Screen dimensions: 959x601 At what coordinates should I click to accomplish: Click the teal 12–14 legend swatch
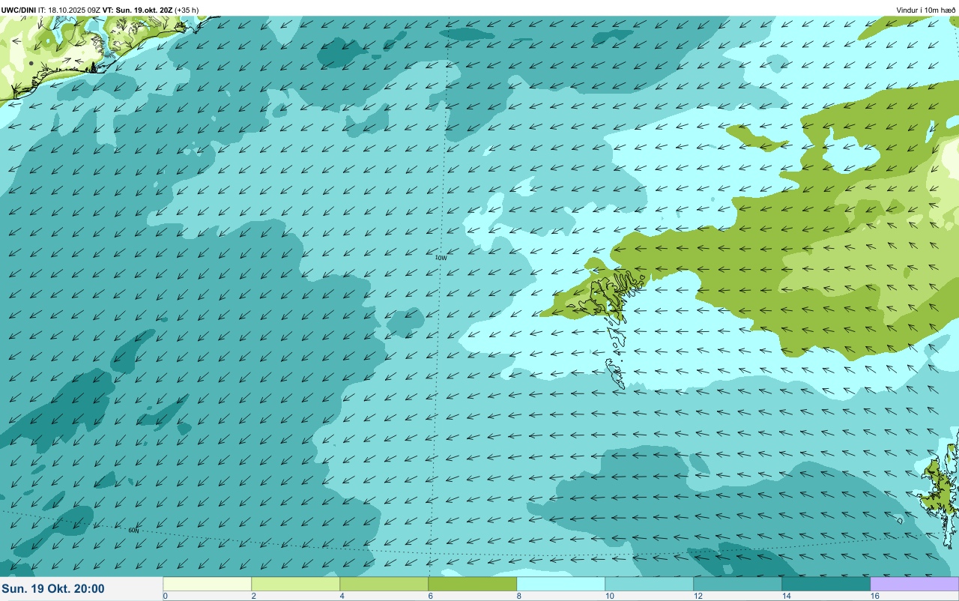[737, 584]
